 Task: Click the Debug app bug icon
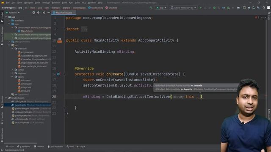tap(214, 8)
